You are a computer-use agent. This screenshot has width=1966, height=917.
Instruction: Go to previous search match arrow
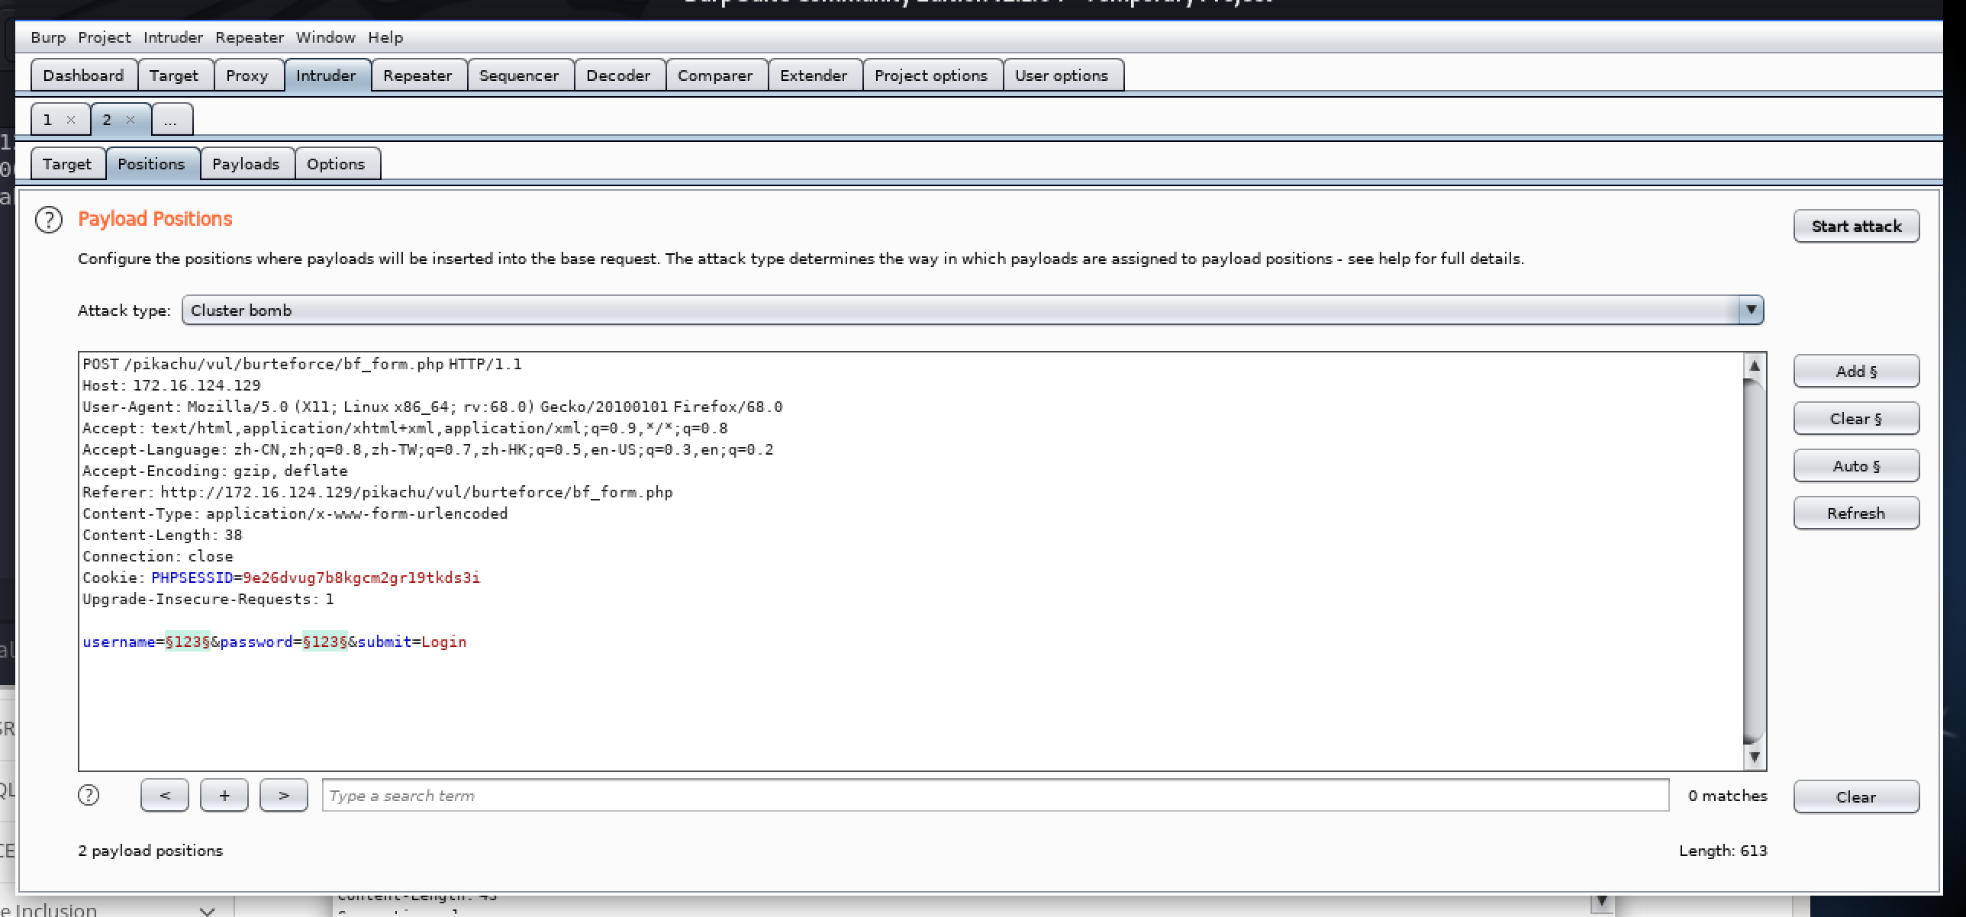coord(164,796)
